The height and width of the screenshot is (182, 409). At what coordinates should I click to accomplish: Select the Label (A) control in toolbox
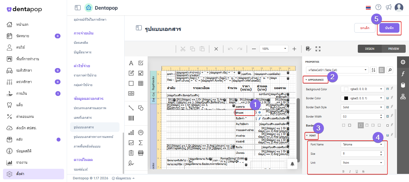tap(131, 63)
